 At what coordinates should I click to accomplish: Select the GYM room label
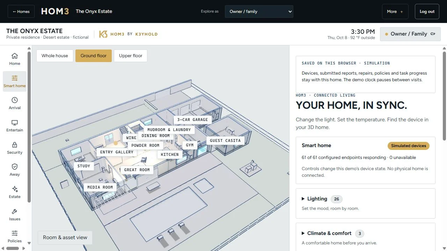point(190,145)
